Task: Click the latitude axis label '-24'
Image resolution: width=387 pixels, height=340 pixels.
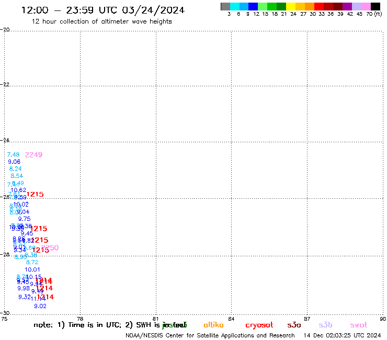Action: coord(5,140)
